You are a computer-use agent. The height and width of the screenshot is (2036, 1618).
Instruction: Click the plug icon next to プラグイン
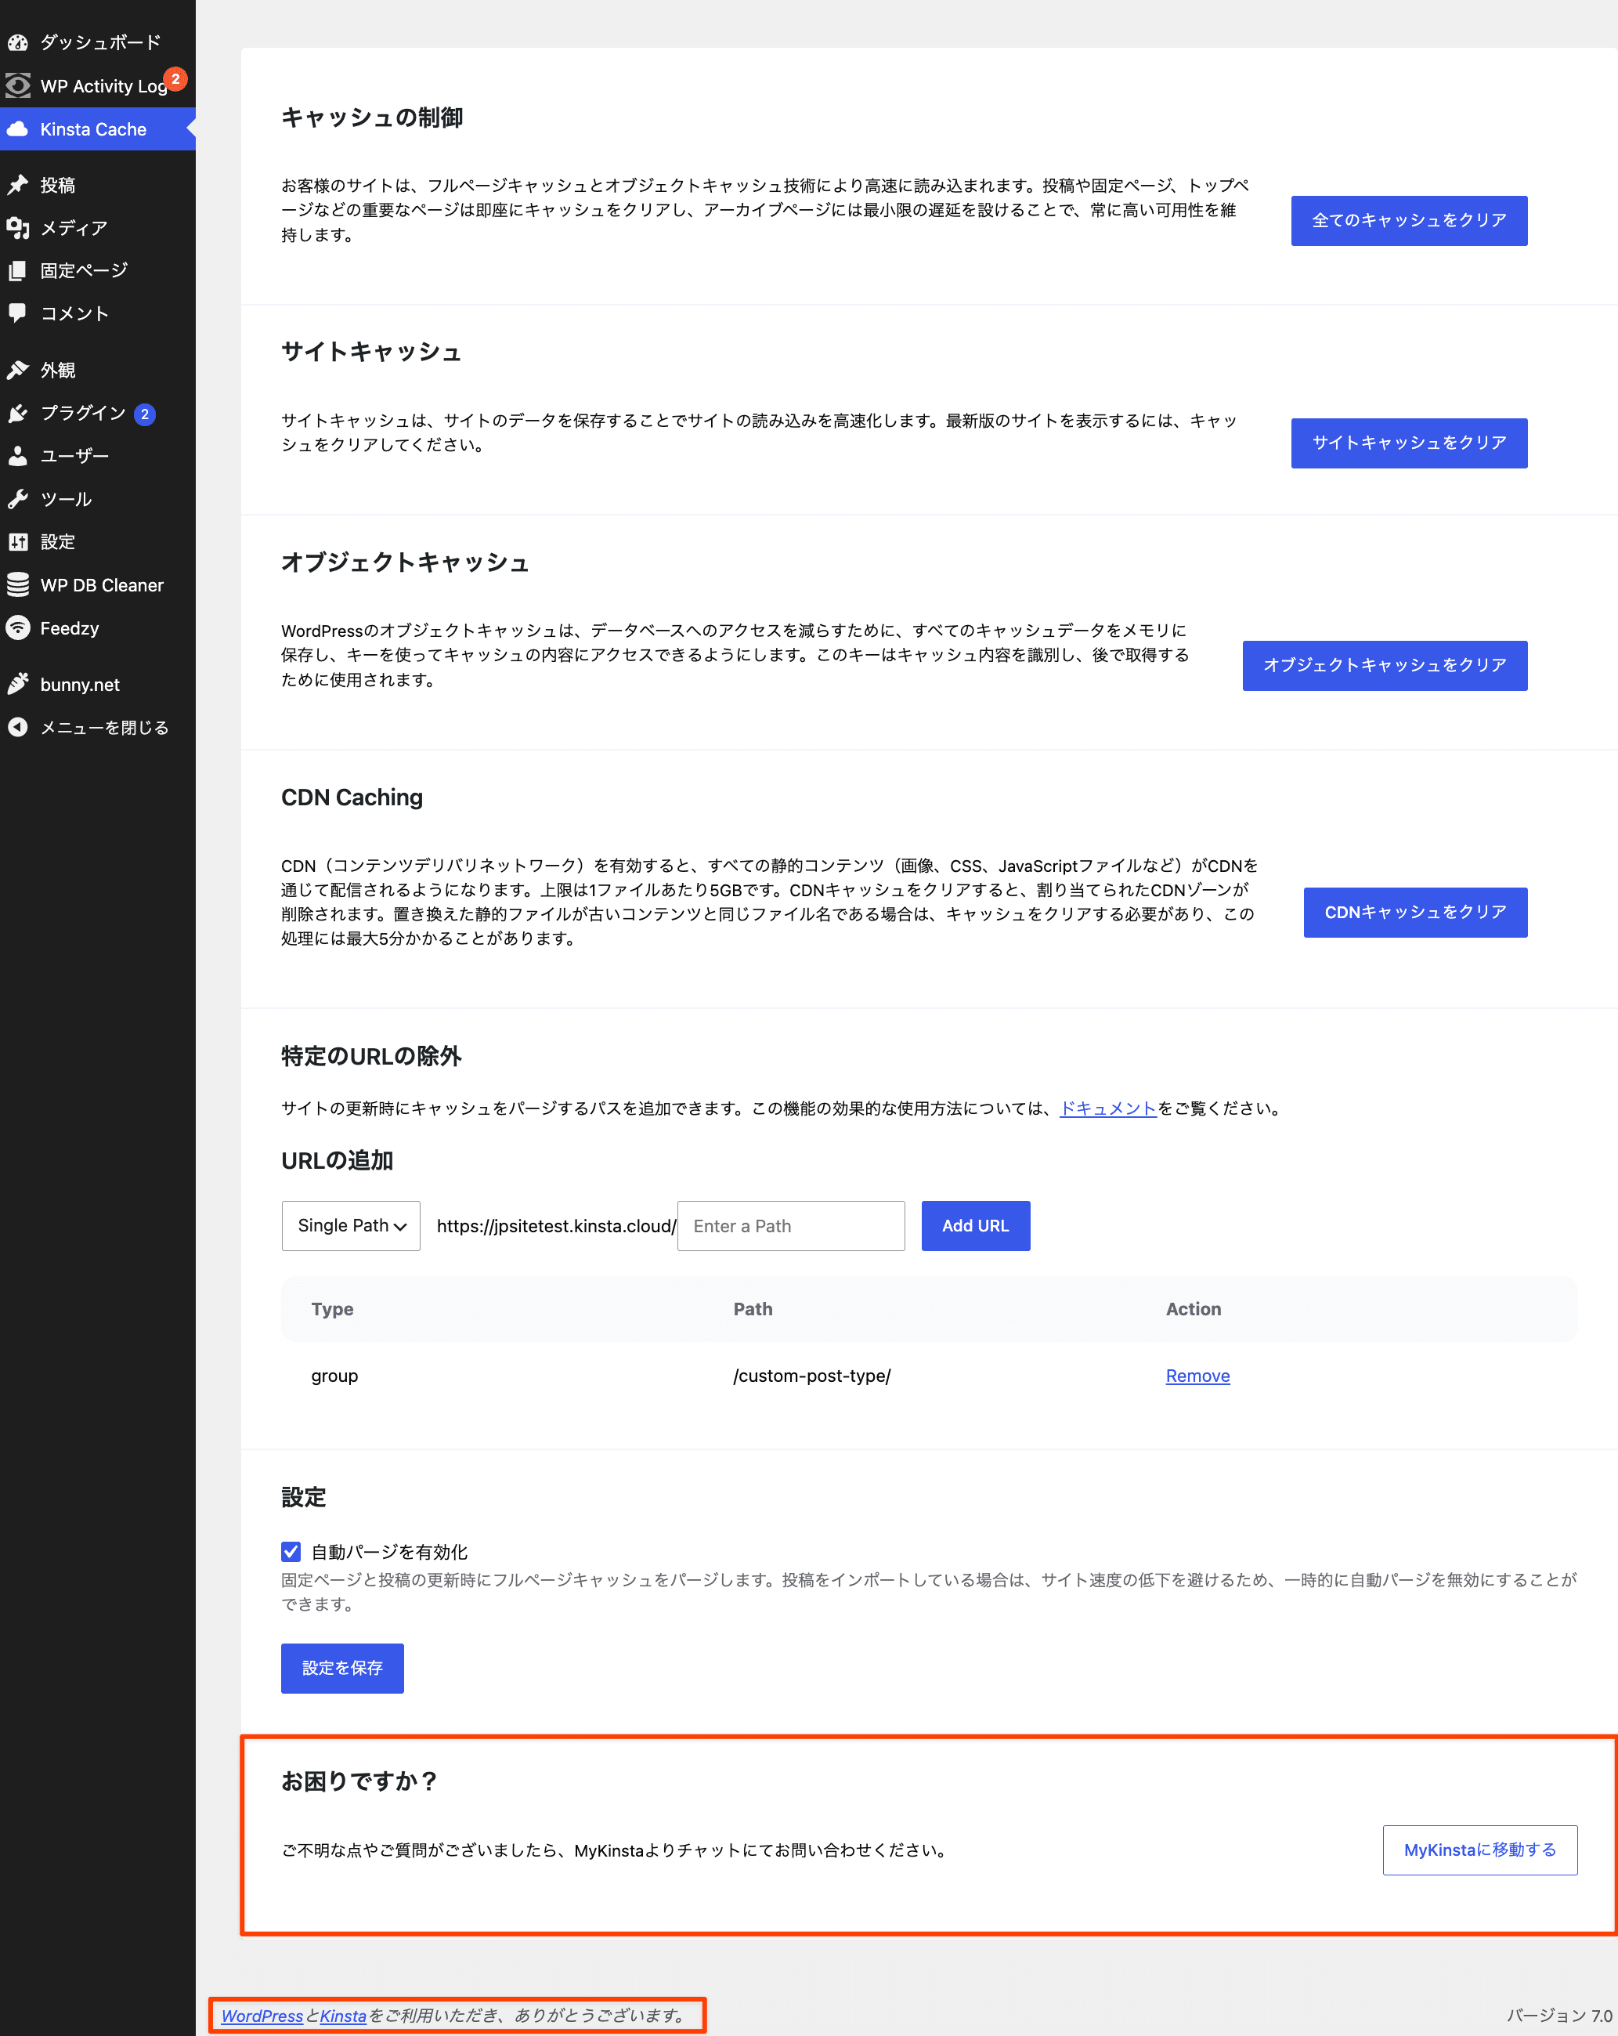point(18,414)
